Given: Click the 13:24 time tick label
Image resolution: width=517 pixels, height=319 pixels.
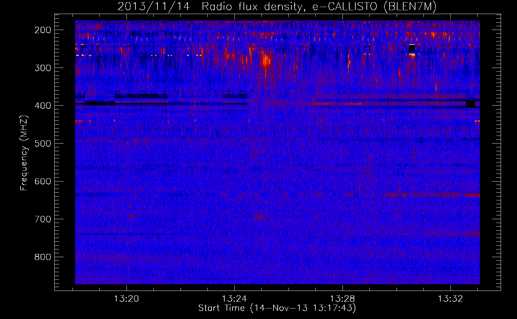Looking at the screenshot, I should tap(235, 299).
